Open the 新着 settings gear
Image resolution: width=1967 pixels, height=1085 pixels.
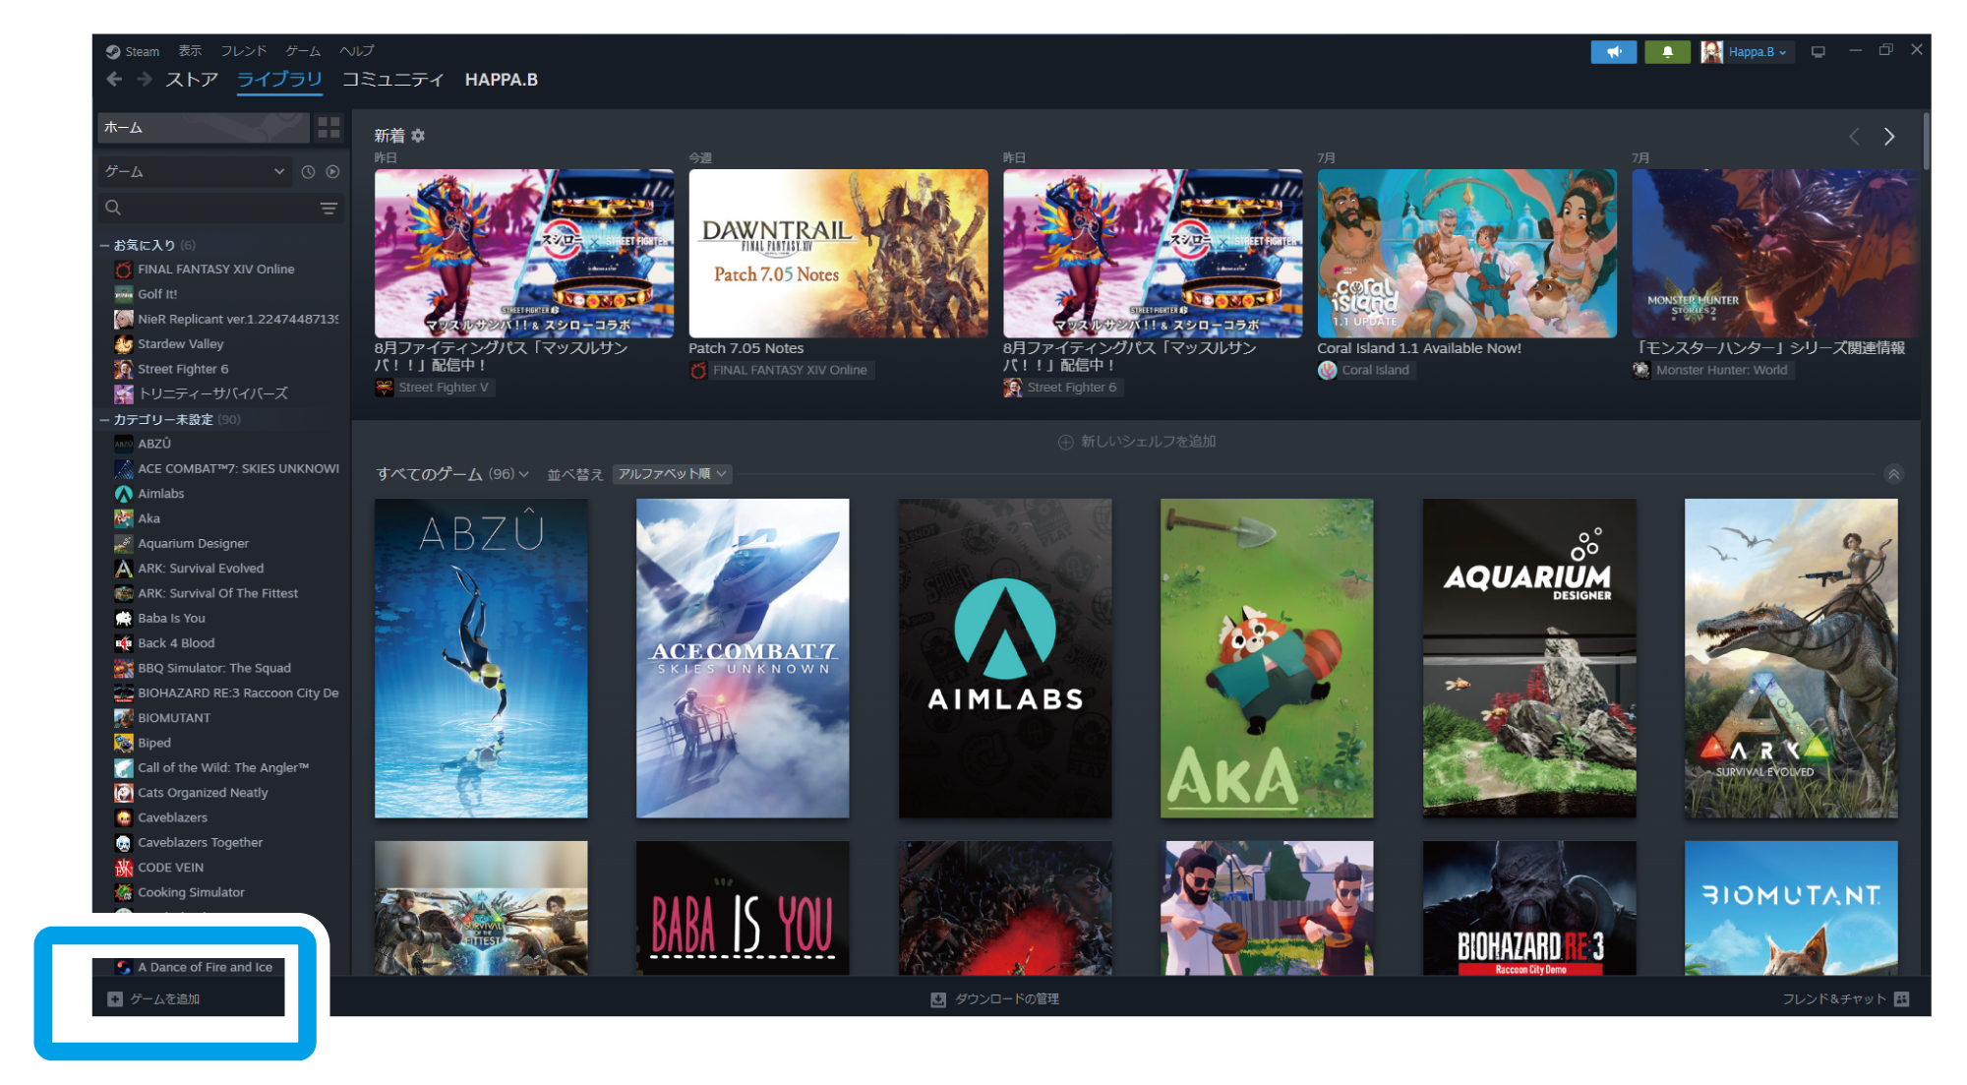pos(418,136)
